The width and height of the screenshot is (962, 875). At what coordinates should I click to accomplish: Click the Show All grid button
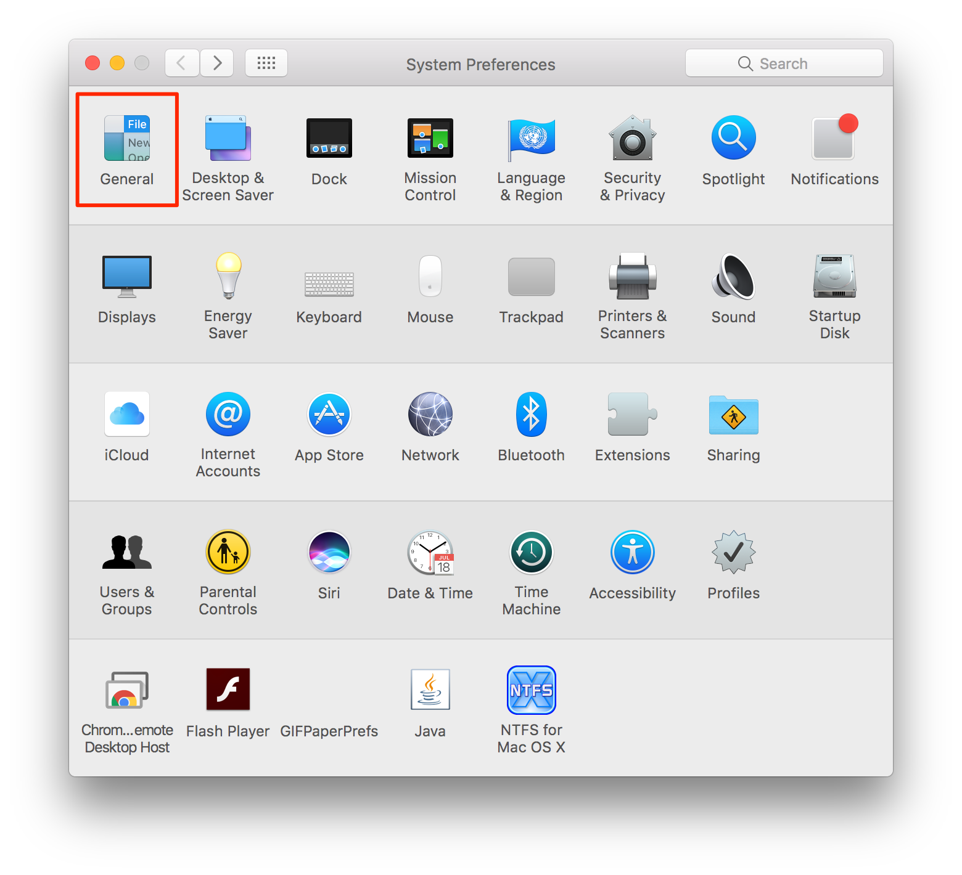[x=266, y=63]
